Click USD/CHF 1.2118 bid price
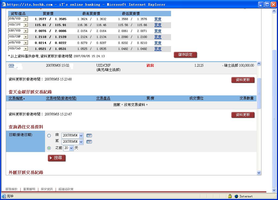Image resolution: width=278 pixels, height=200 pixels. (41, 37)
